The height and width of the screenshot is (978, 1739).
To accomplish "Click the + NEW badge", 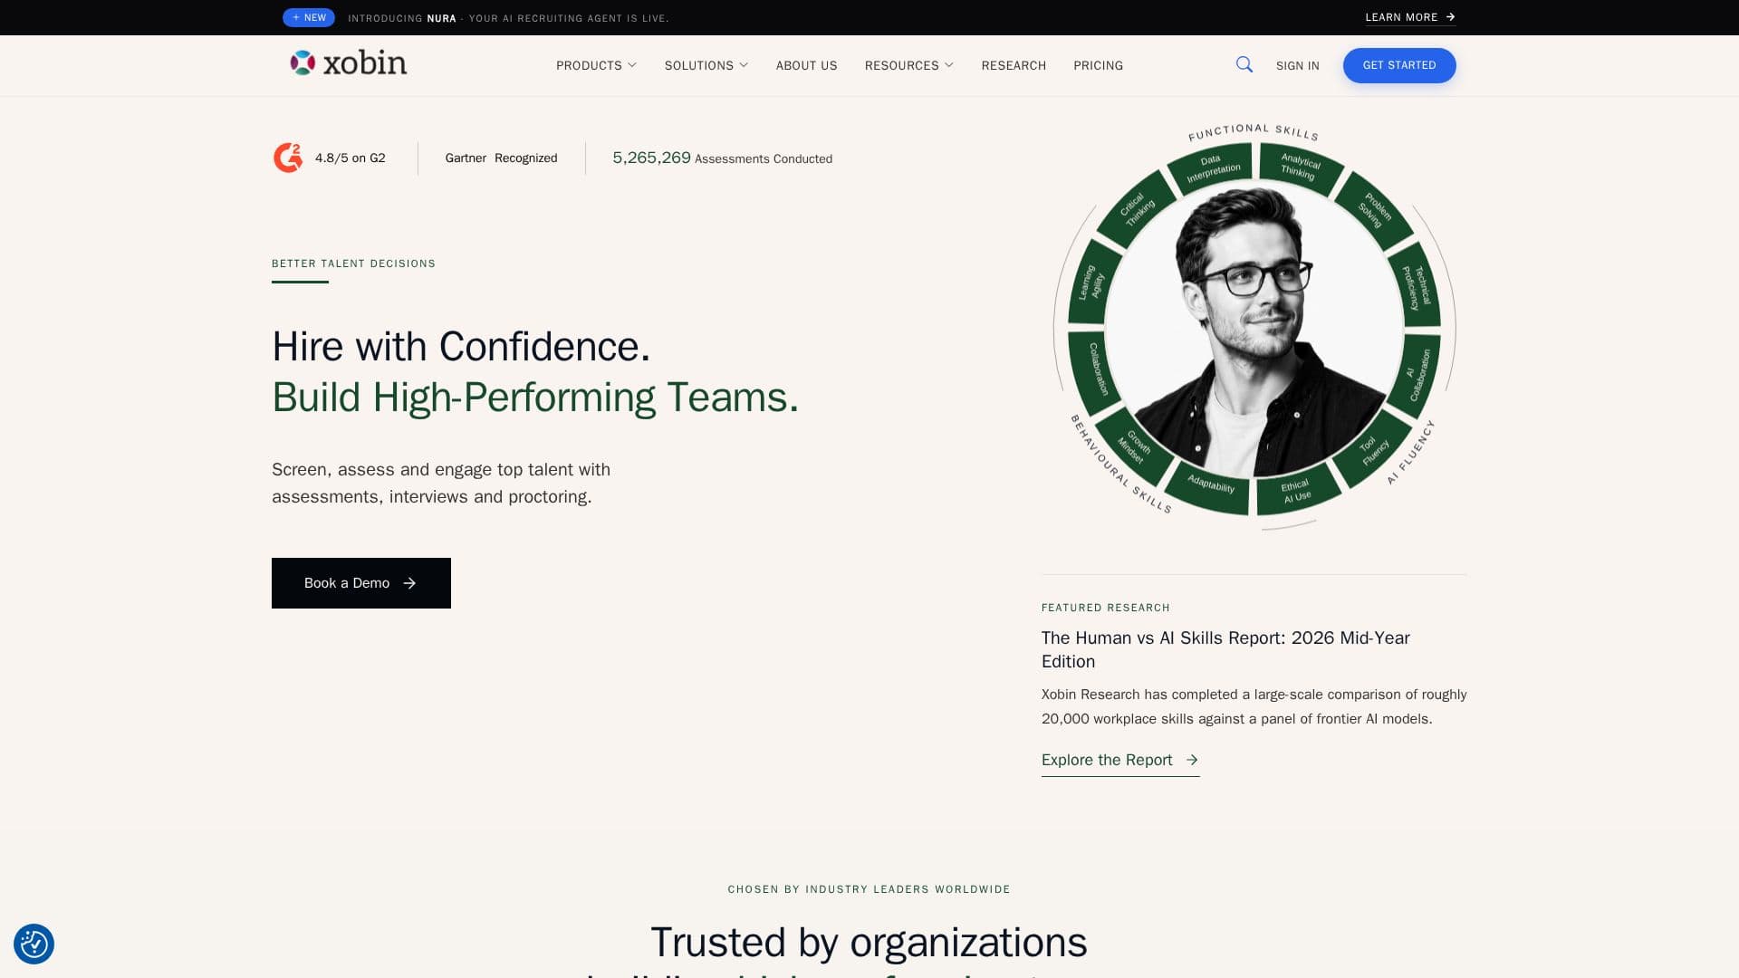I will tap(309, 17).
